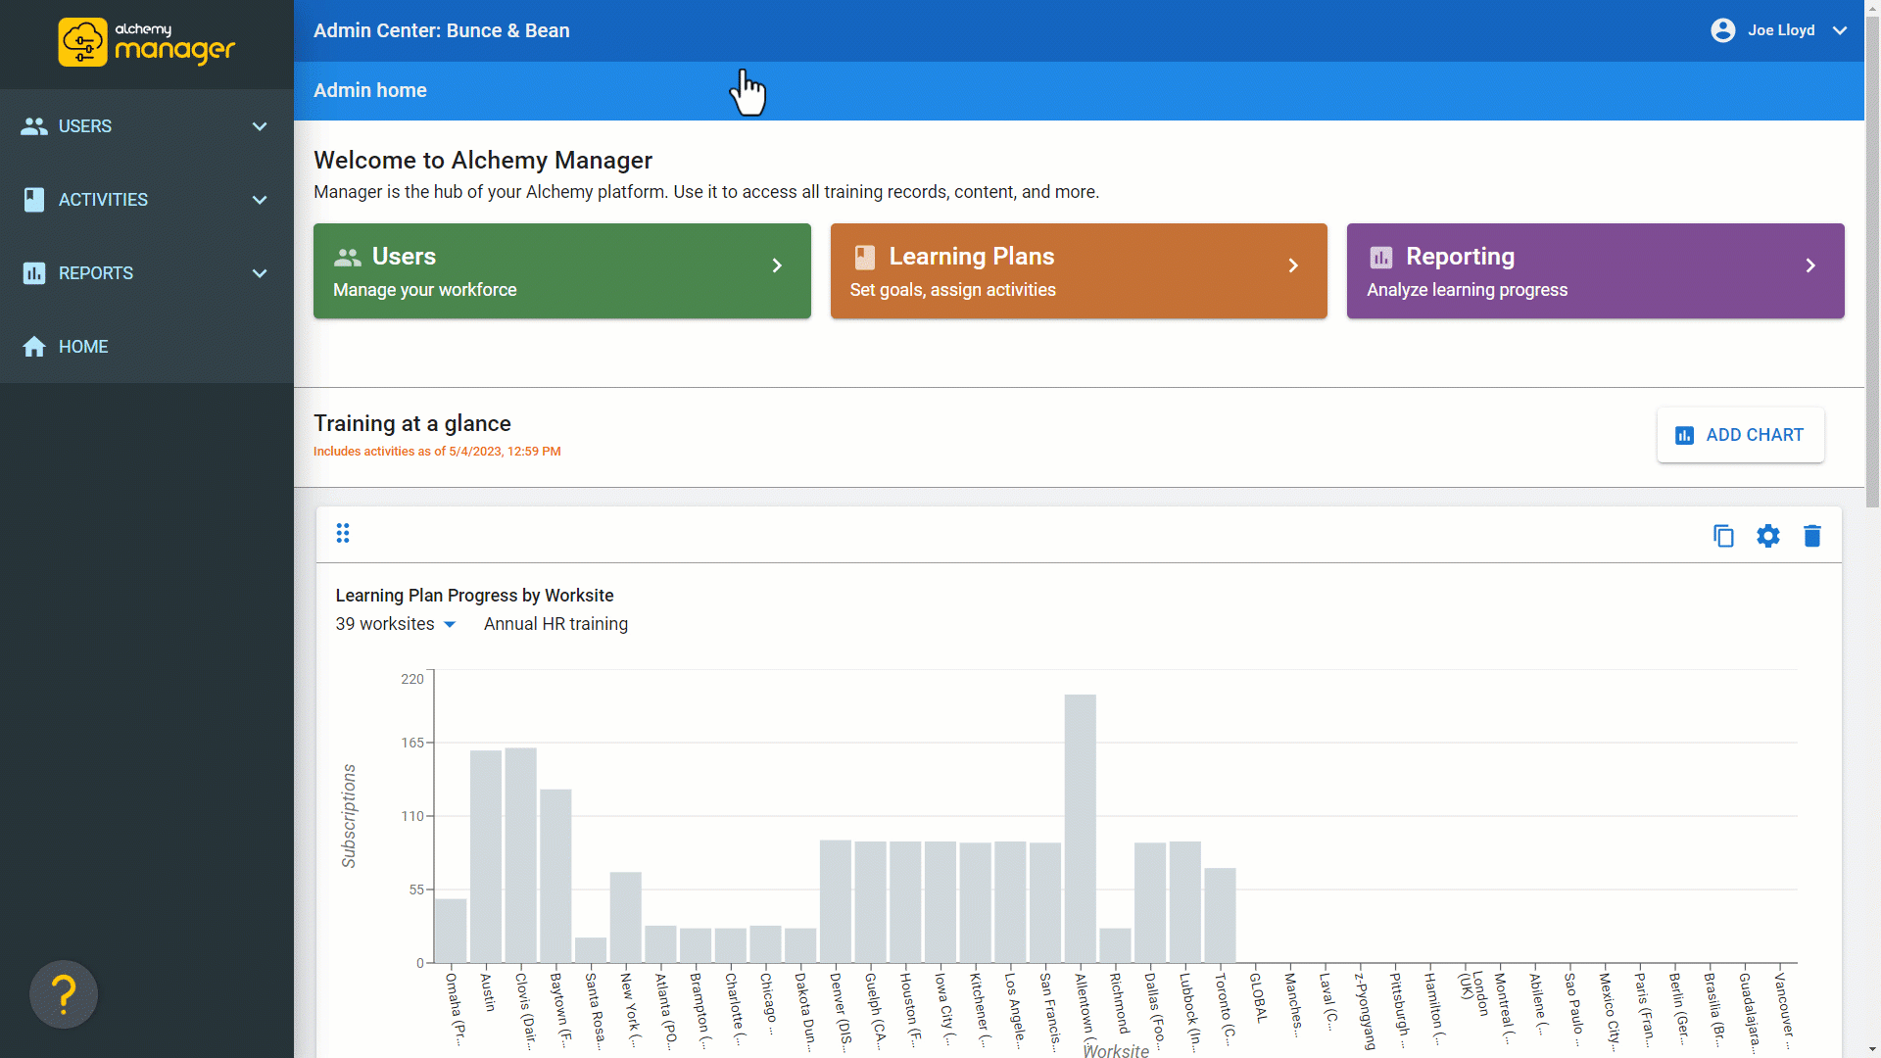Click the chart drag handle dots
Viewport: 1881px width, 1058px height.
343,533
